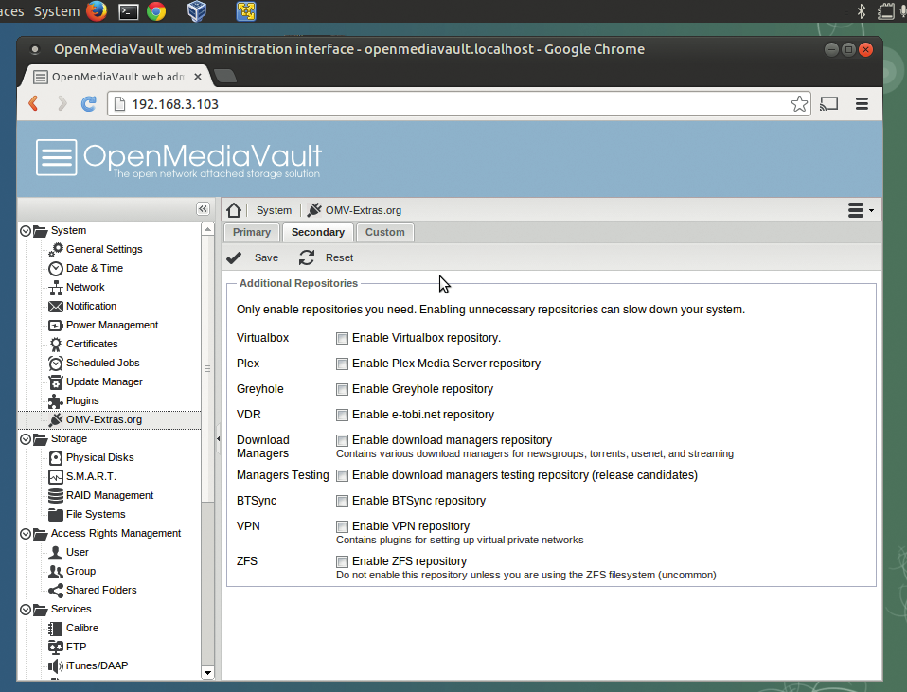The width and height of the screenshot is (907, 692).
Task: Click the sidebar scroll down arrow
Action: (207, 673)
